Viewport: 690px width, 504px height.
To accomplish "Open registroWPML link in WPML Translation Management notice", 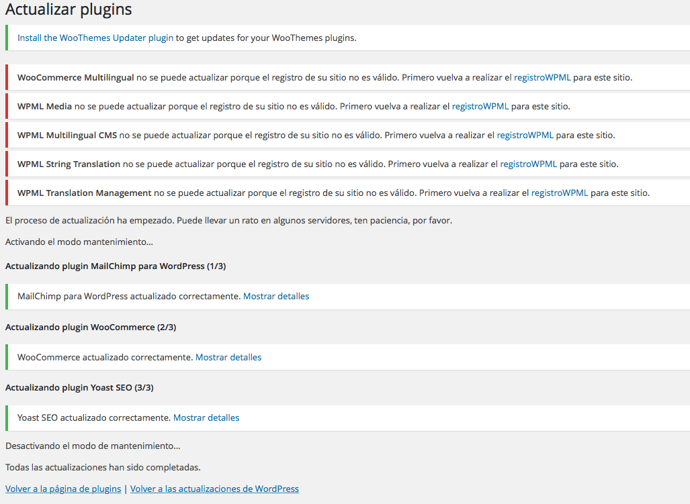I will coord(559,193).
